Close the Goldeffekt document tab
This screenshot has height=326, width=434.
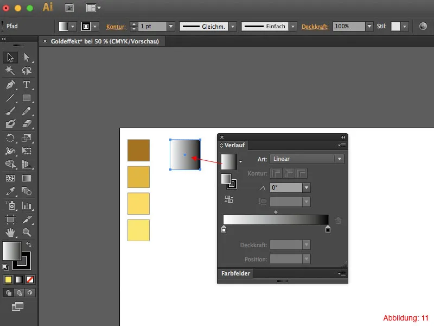click(45, 41)
